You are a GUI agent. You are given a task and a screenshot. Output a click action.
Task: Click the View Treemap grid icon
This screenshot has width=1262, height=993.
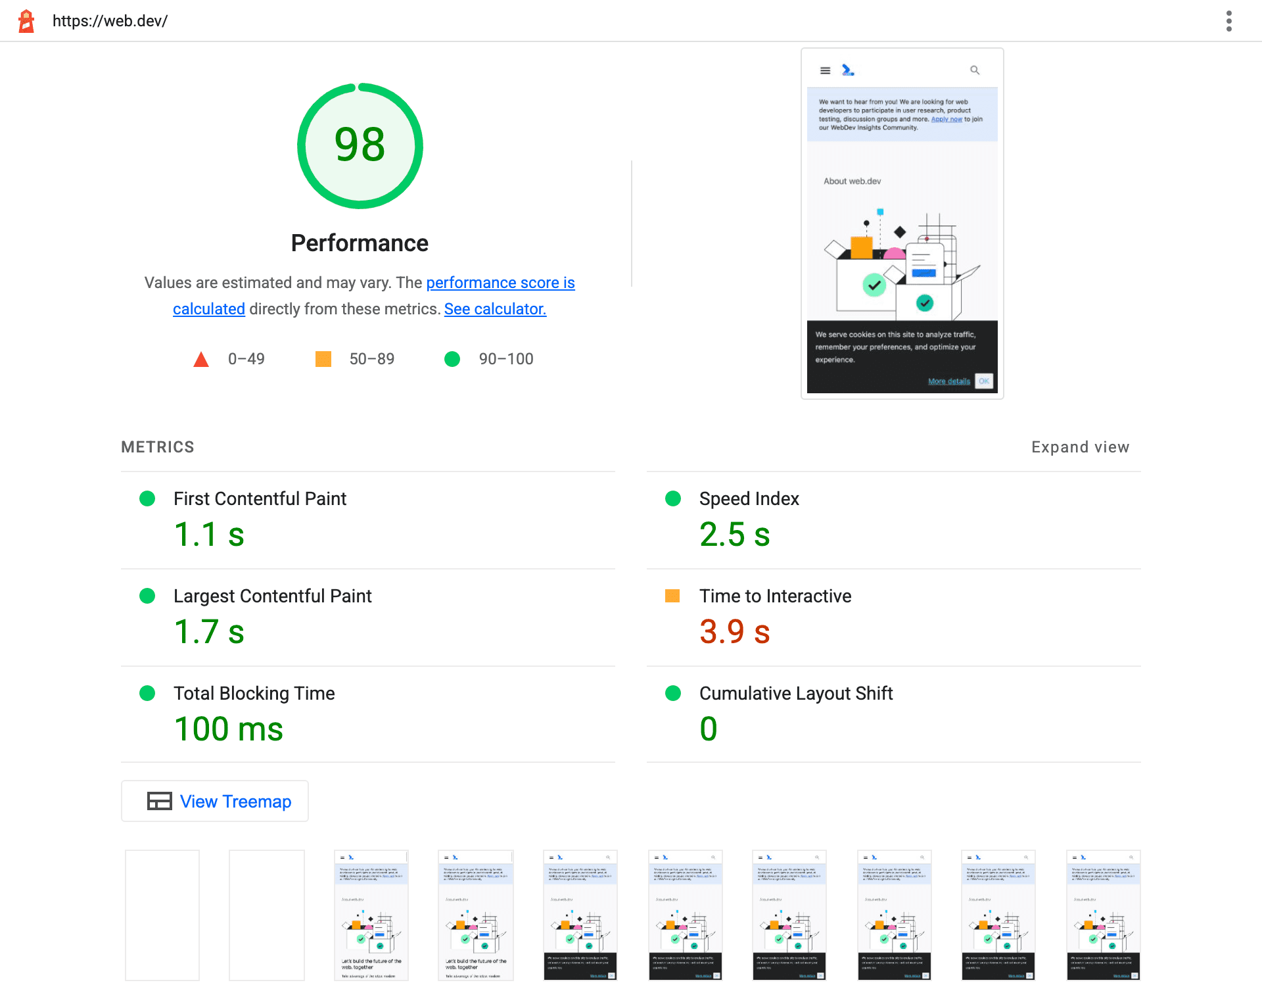click(158, 802)
